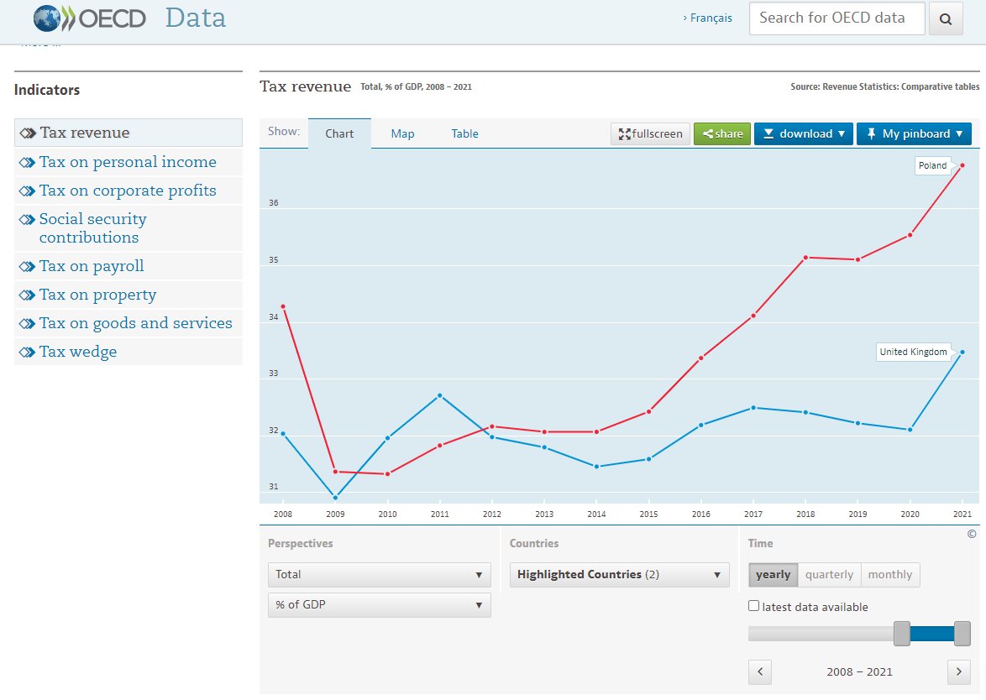The height and width of the screenshot is (700, 986).
Task: Open Tax on corporate profits indicator
Action: pyautogui.click(x=128, y=191)
